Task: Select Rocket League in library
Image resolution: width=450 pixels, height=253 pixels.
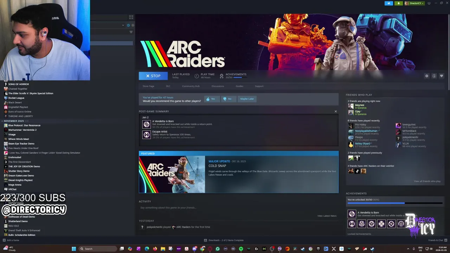Action: (x=16, y=98)
